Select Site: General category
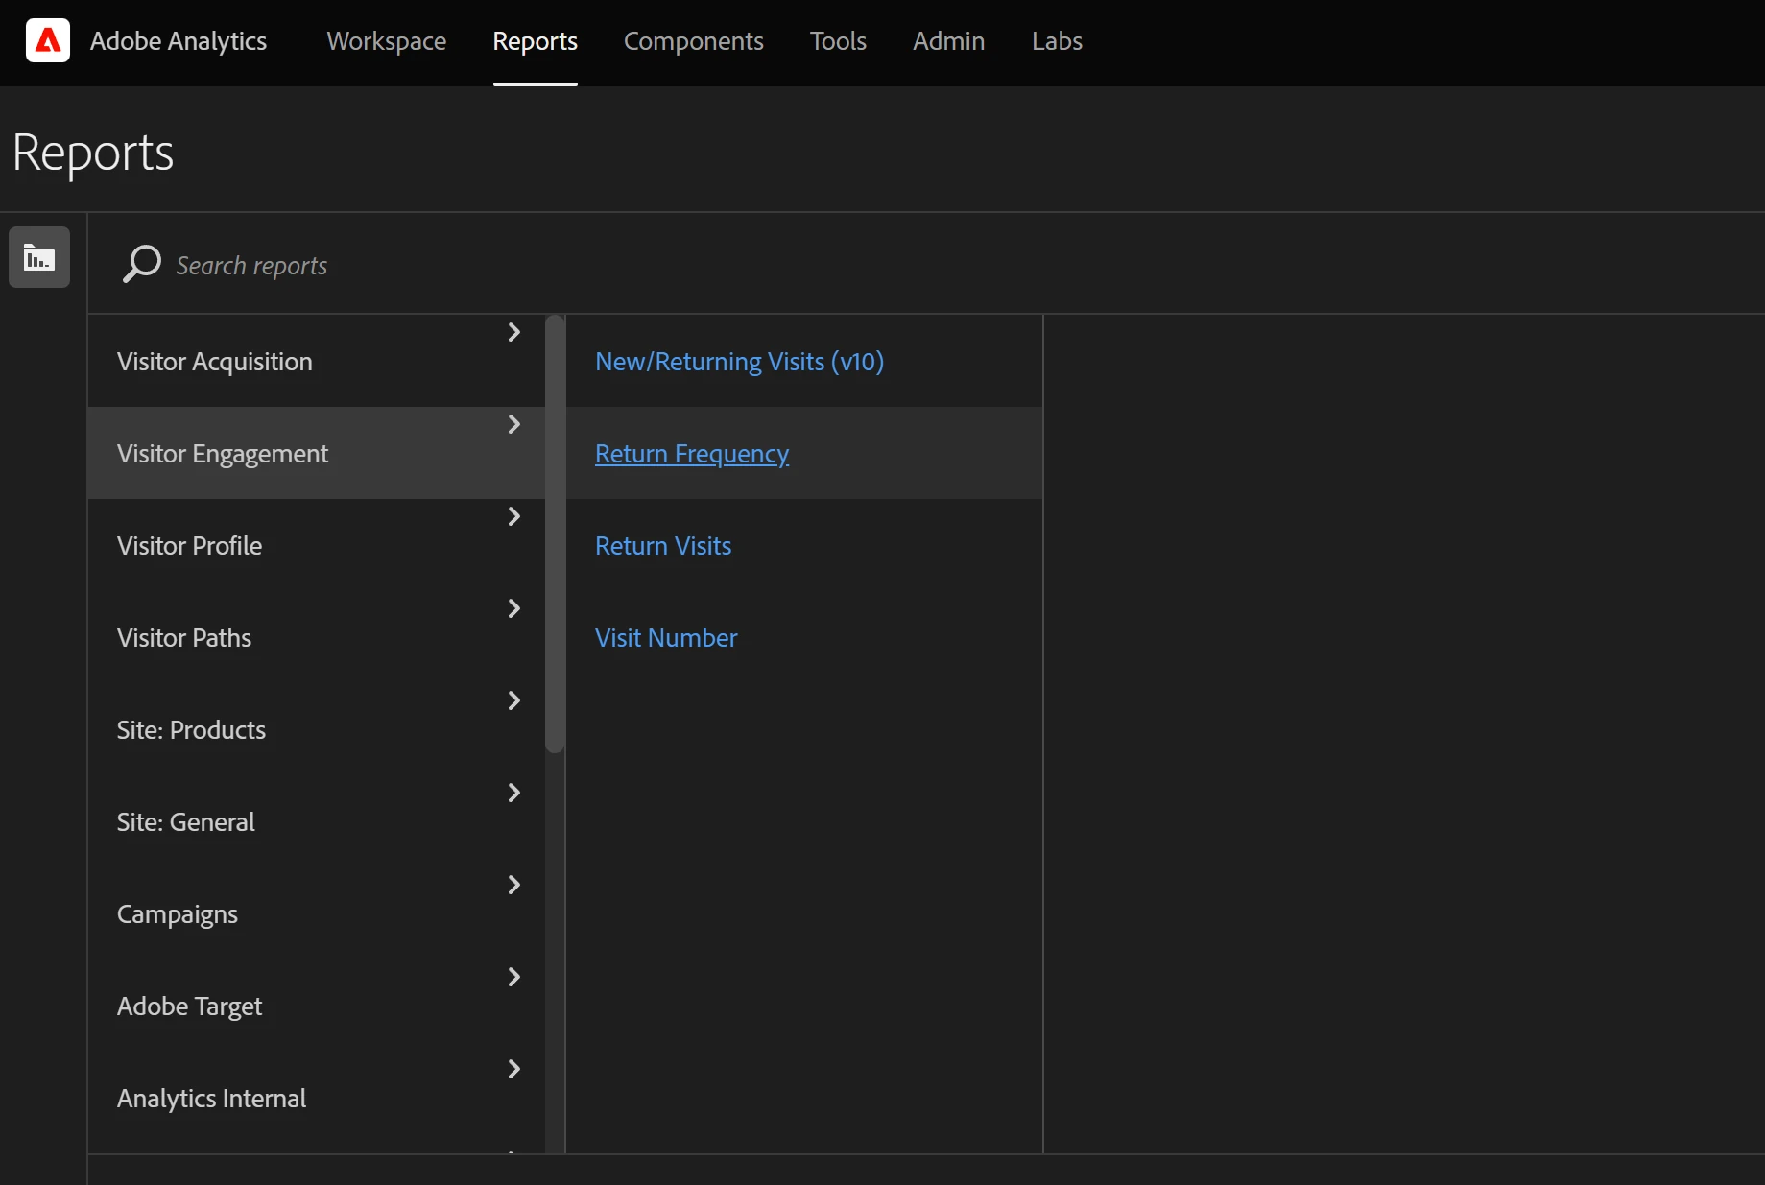The image size is (1765, 1185). (317, 821)
